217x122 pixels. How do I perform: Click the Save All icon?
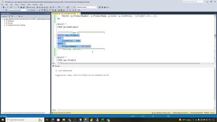(x=24, y=7)
